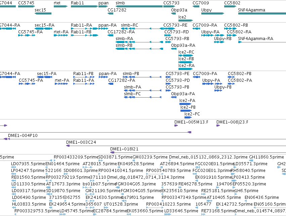Click the CG5802 gene label
The width and height of the screenshot is (286, 216).
pos(232,3)
